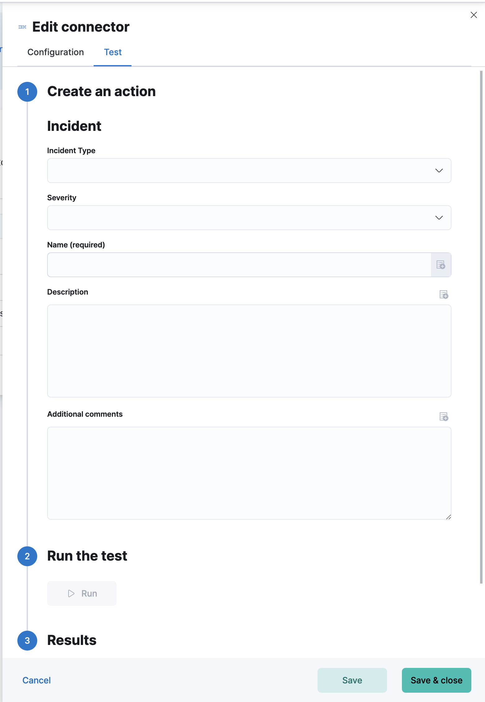Open the add variable icon beside Name field
Screen dimensions: 485x702
pos(441,264)
